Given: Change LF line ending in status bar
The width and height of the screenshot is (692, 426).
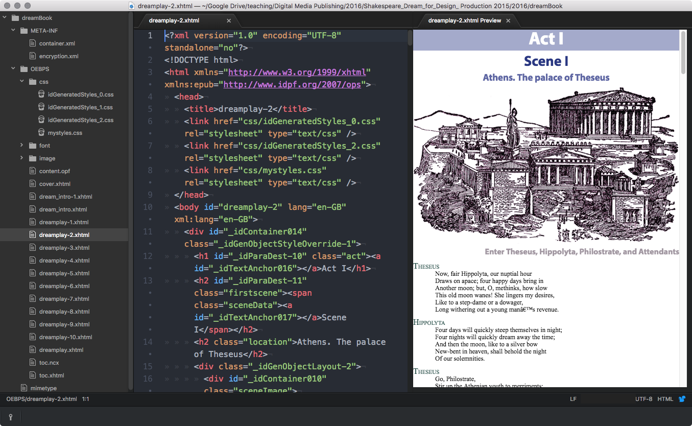Looking at the screenshot, I should coord(573,399).
